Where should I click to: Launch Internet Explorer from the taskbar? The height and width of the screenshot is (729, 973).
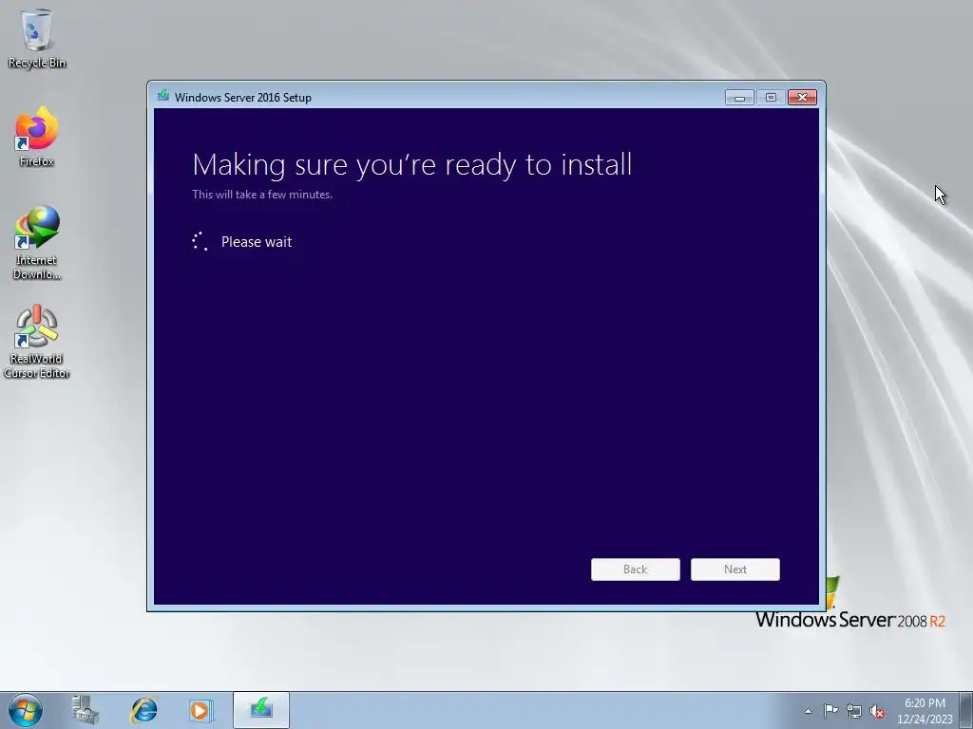click(143, 710)
